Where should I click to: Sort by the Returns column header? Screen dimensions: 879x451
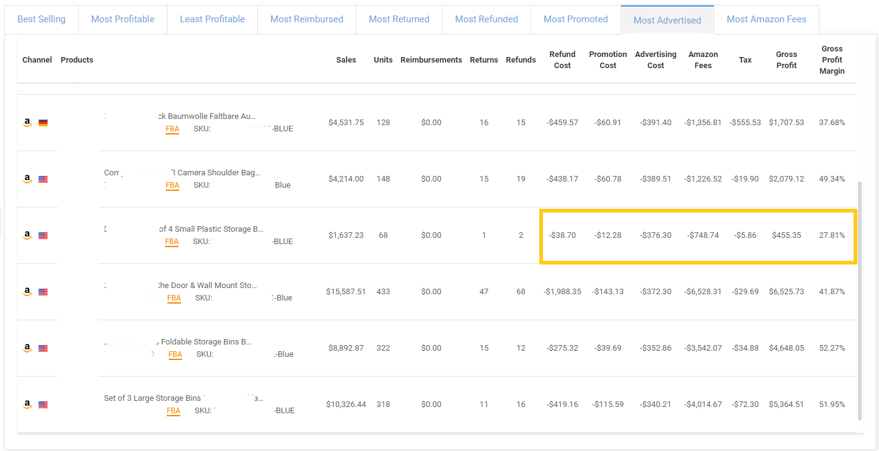[484, 60]
